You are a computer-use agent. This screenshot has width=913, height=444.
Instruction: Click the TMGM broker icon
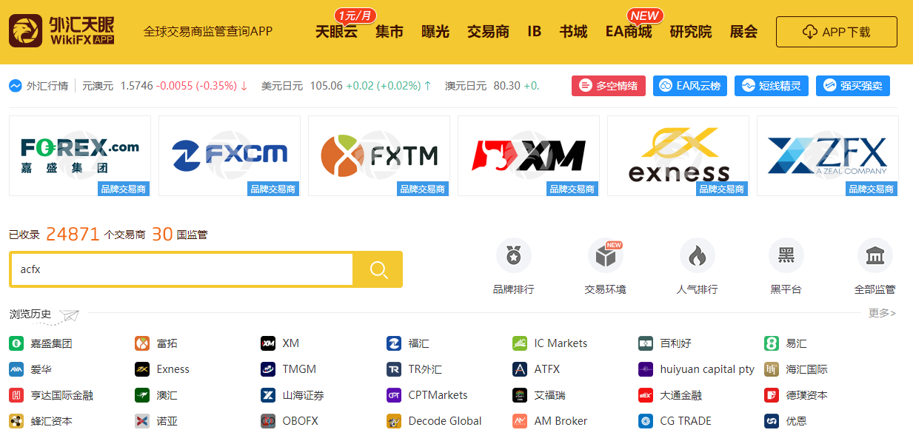[268, 369]
